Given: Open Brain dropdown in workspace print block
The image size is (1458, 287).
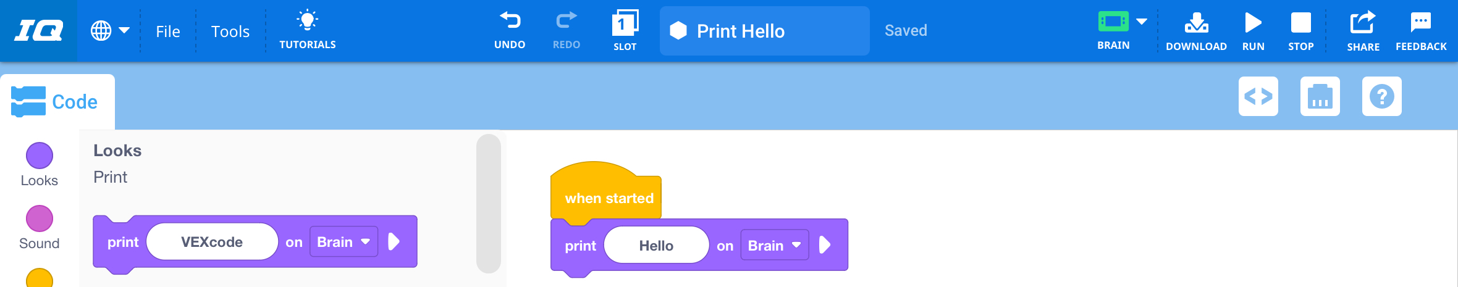Looking at the screenshot, I should click(774, 246).
